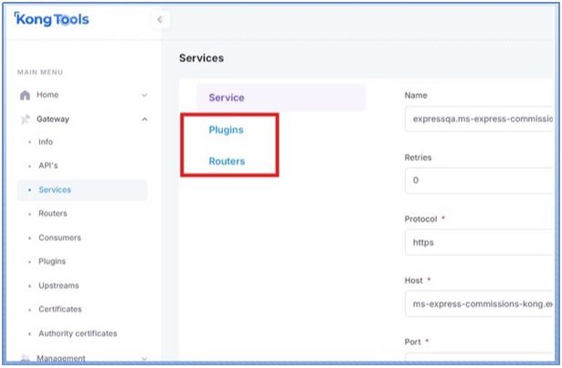Click the Home icon in the main menu

pos(25,95)
